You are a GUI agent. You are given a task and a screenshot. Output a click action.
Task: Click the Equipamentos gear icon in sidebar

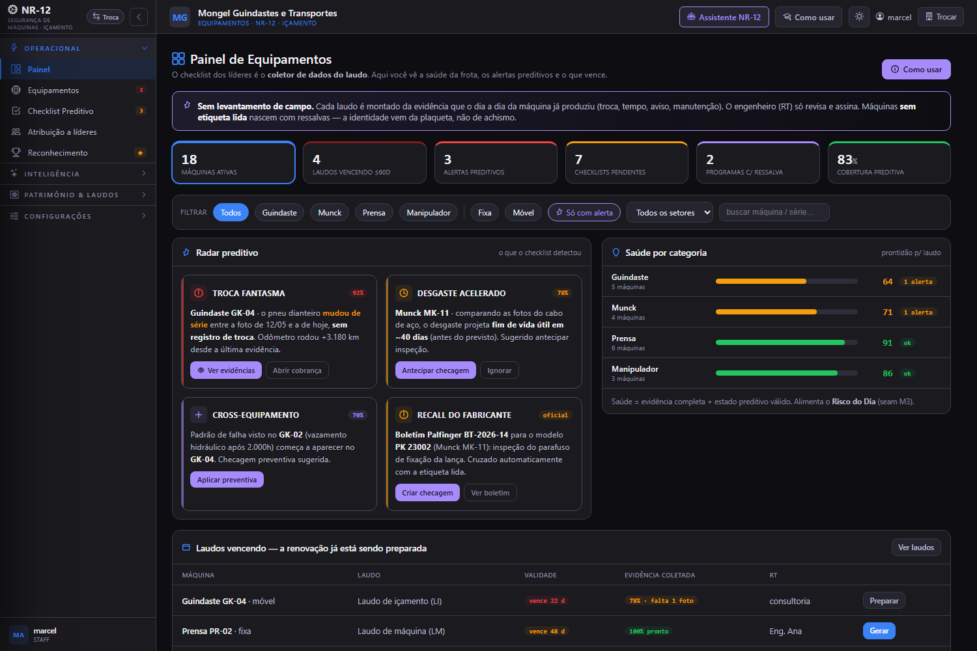tap(16, 90)
